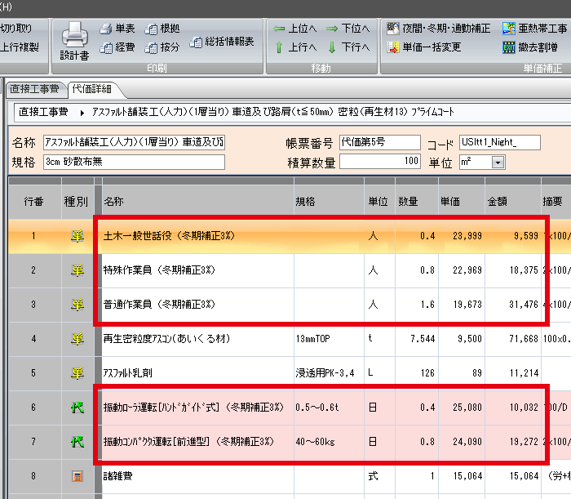This screenshot has width=571, height=499.
Task: Click the 金額 column header
Action: 498,201
